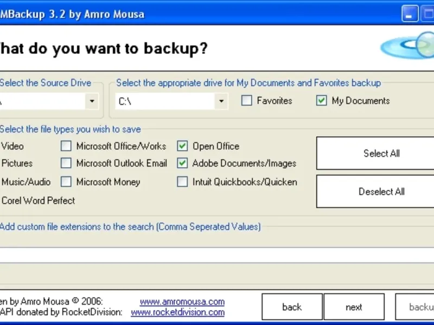Uncheck the My Documents checkbox
Image resolution: width=434 pixels, height=325 pixels.
pos(322,101)
